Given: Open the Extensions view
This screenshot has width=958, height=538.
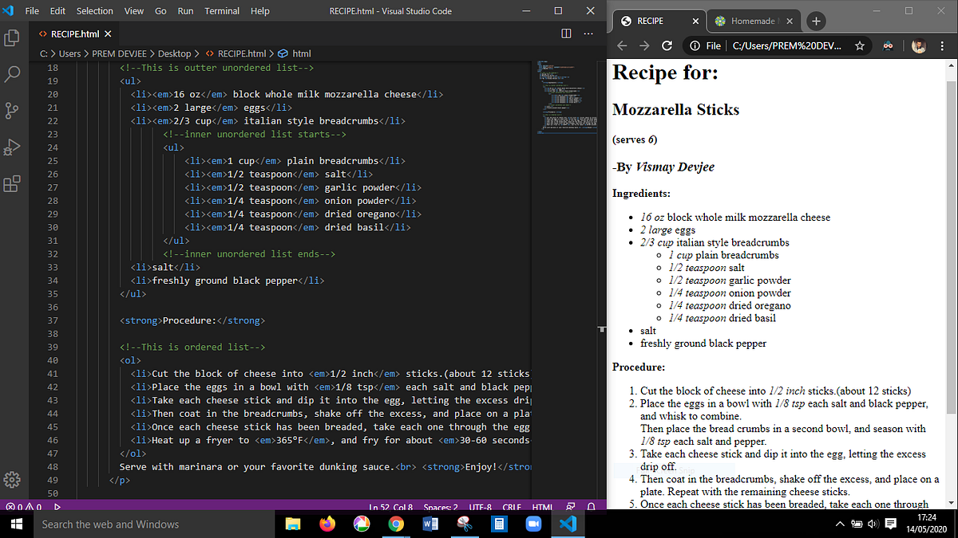Looking at the screenshot, I should click(x=12, y=184).
